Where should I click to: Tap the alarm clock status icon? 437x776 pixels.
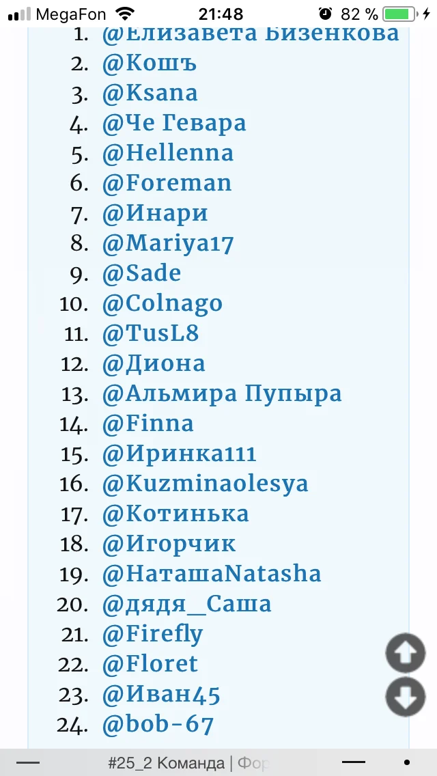pos(325,14)
